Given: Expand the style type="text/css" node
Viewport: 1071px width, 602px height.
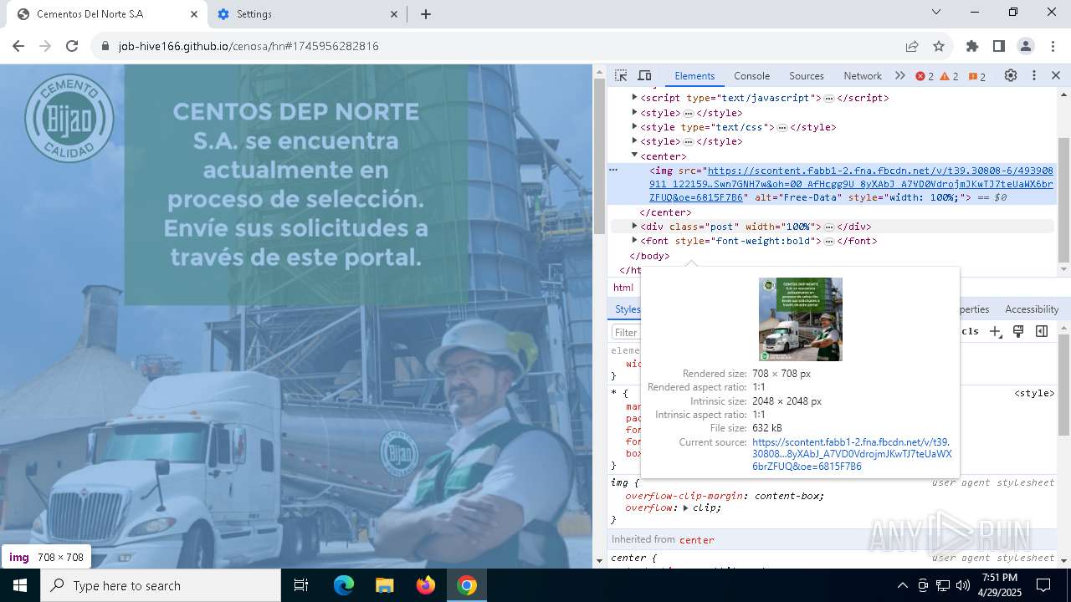Looking at the screenshot, I should pyautogui.click(x=635, y=127).
